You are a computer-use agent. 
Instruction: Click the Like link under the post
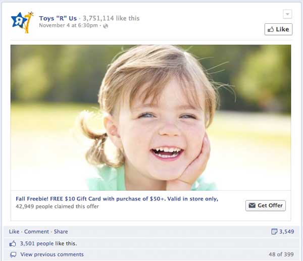[x=14, y=232]
